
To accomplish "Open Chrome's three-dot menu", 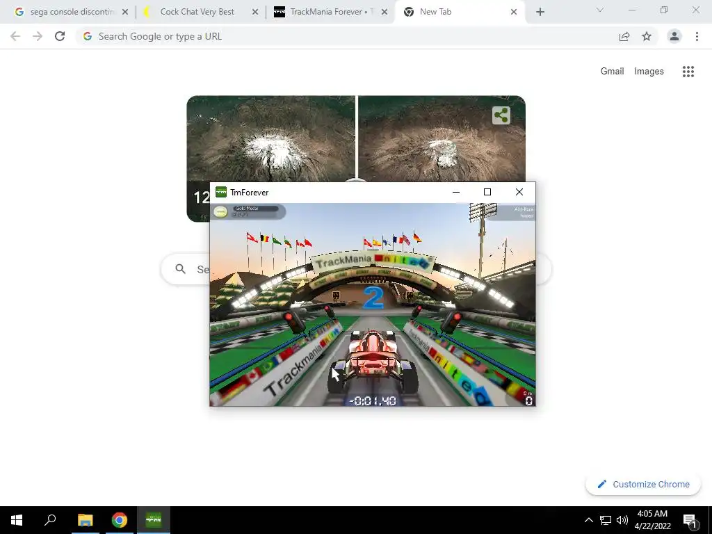I will point(697,36).
